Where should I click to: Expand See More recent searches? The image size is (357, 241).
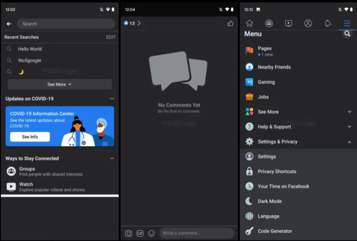click(x=59, y=85)
